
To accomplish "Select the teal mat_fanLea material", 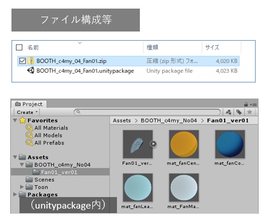I will point(138,187).
